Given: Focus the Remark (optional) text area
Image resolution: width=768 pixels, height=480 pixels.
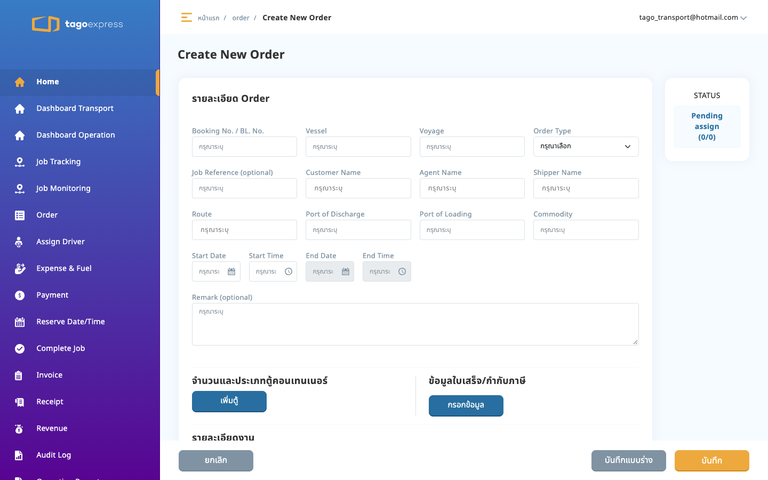Looking at the screenshot, I should pyautogui.click(x=415, y=324).
